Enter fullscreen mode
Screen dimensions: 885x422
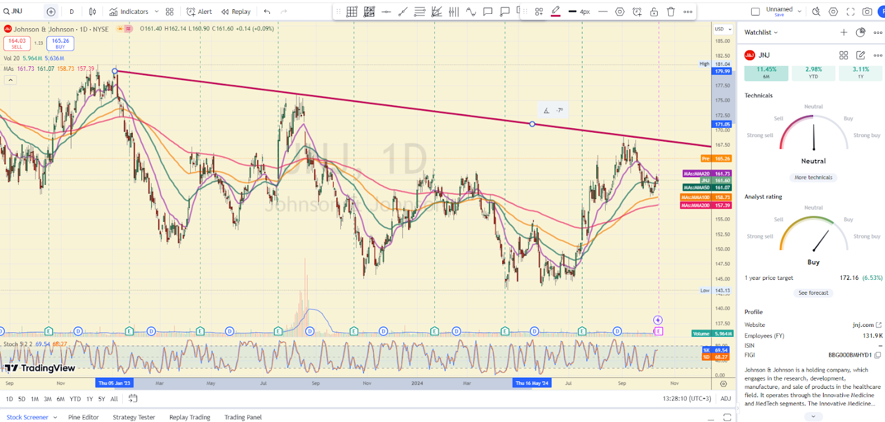(851, 12)
